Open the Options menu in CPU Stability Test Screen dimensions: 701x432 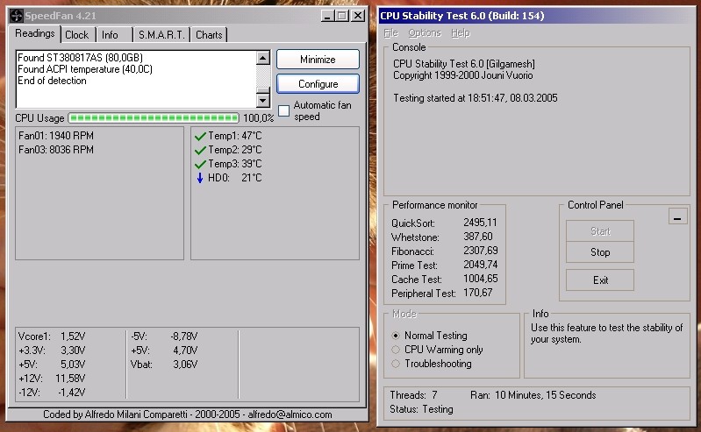[x=425, y=33]
